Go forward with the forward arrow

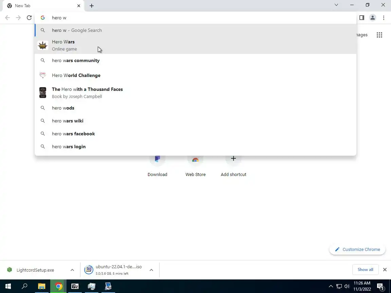(x=18, y=18)
